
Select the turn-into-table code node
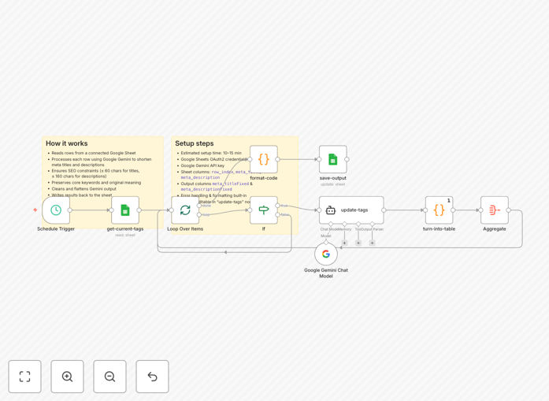439,210
